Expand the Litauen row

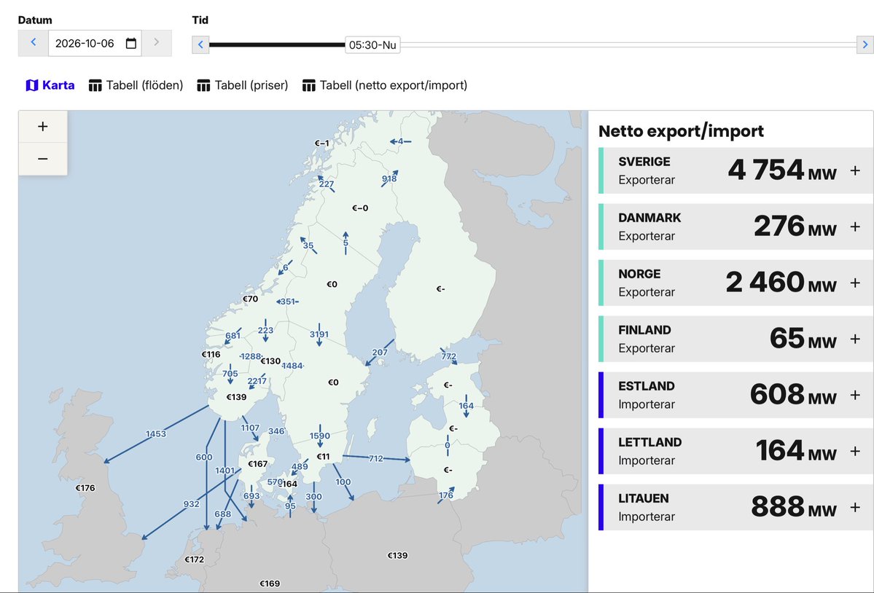click(855, 507)
